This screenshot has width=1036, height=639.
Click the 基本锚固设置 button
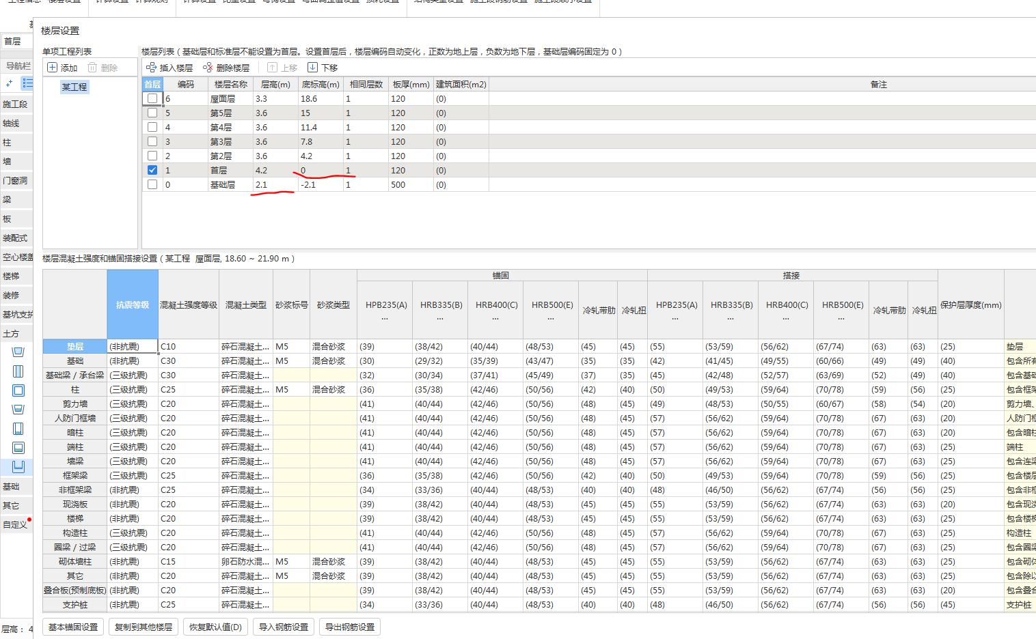[73, 627]
